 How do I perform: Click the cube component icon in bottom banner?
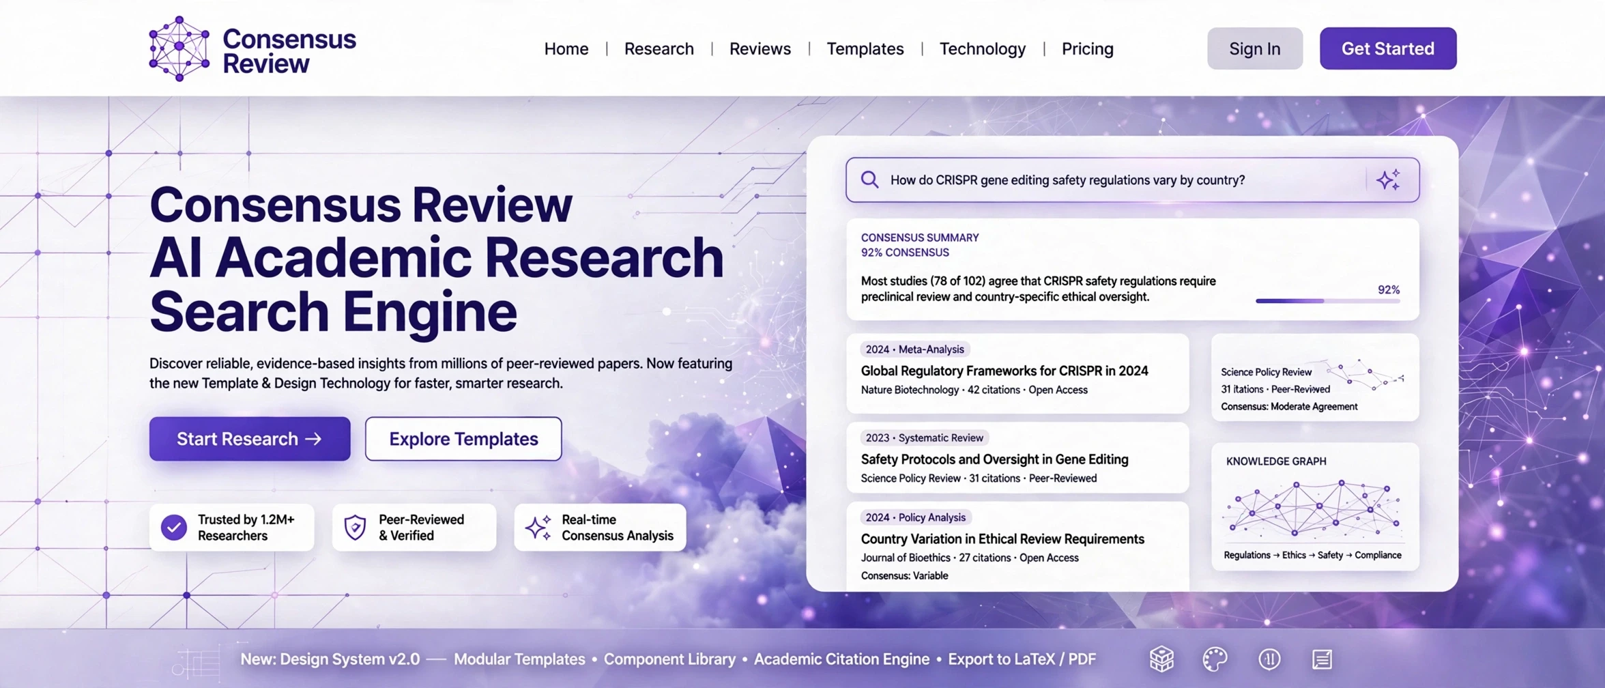pos(1161,659)
